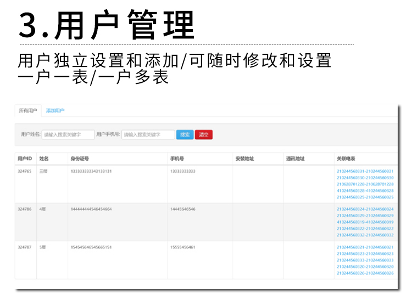Switch to the 所有用户 tab
The width and height of the screenshot is (412, 300).
pyautogui.click(x=27, y=110)
